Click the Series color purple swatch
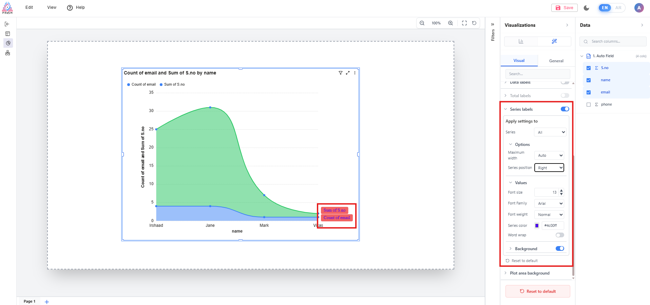Viewport: 650px width, 305px height. pos(537,225)
